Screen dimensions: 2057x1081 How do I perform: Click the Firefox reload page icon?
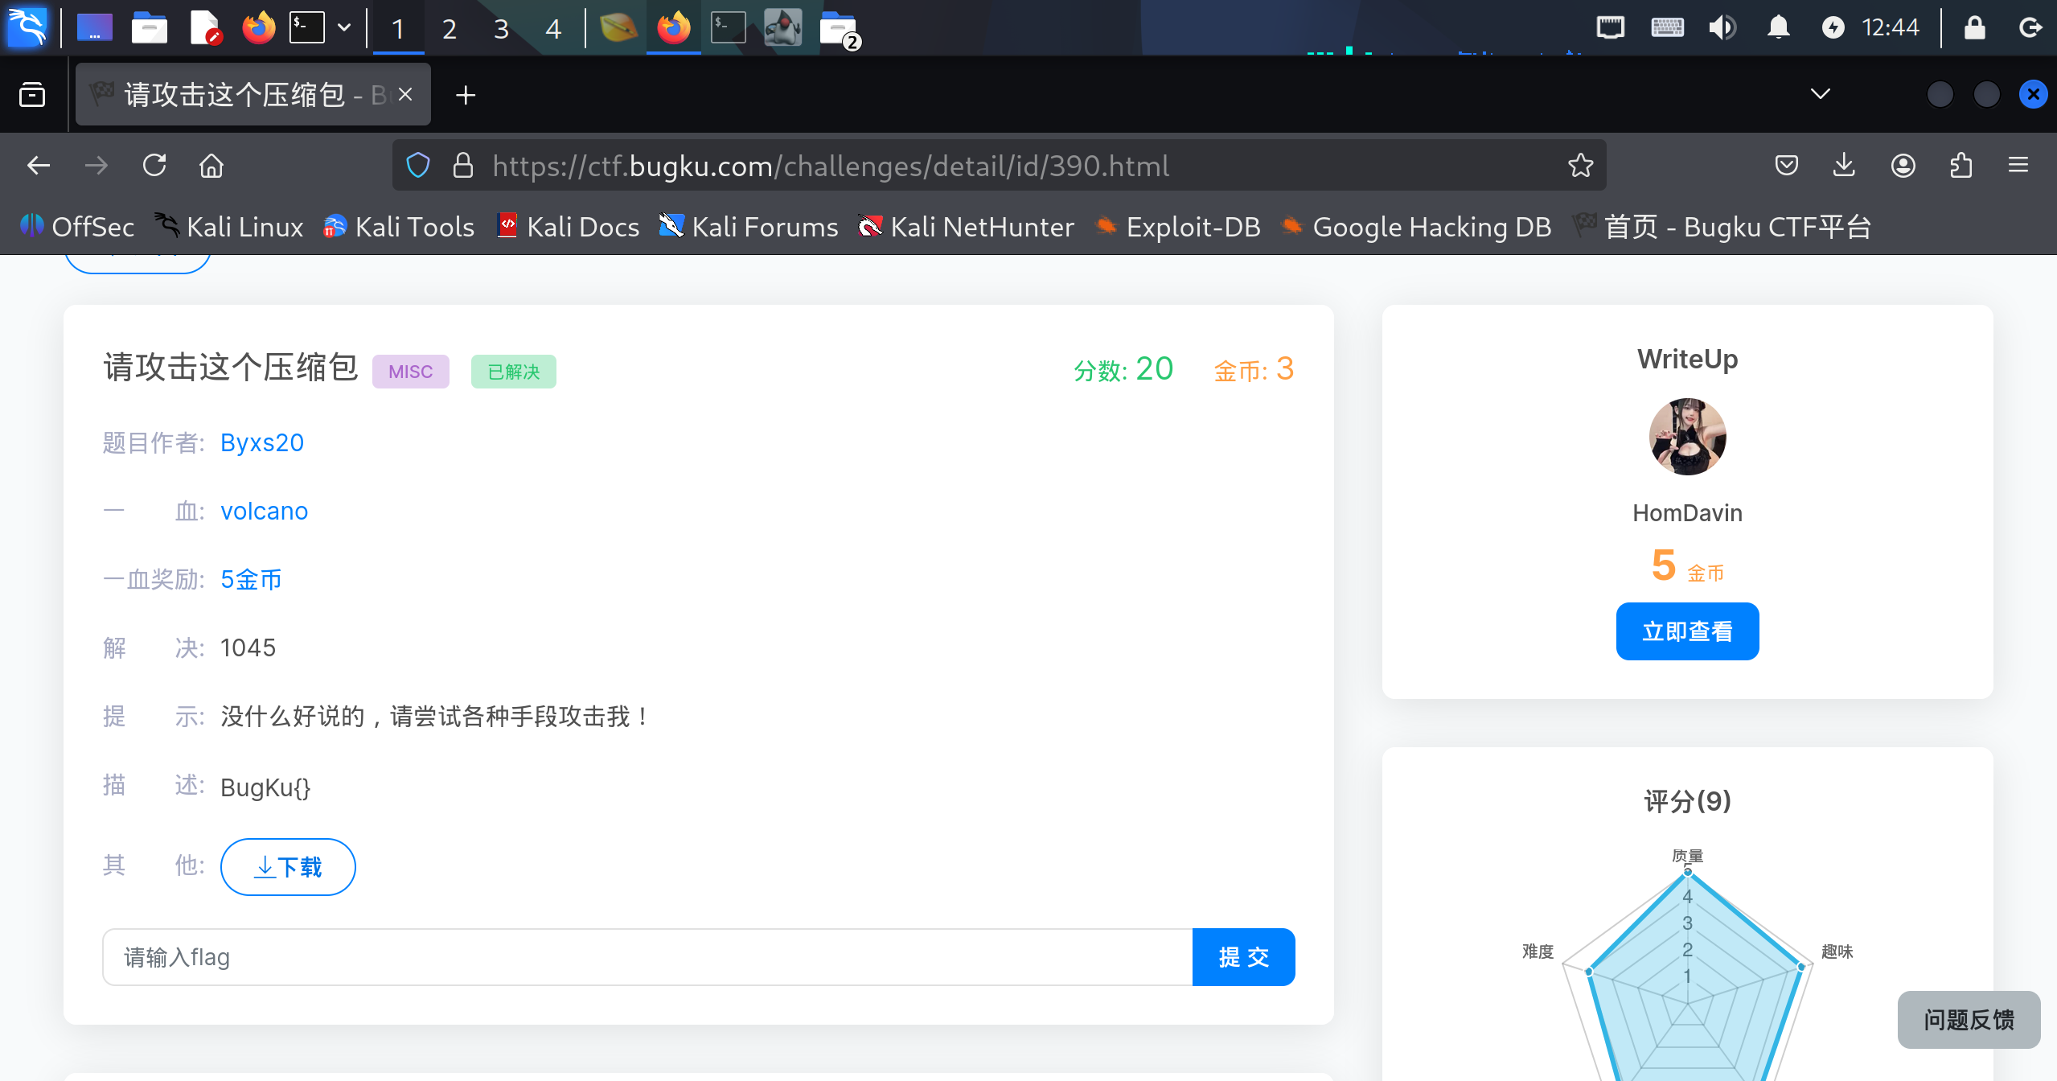pyautogui.click(x=154, y=166)
